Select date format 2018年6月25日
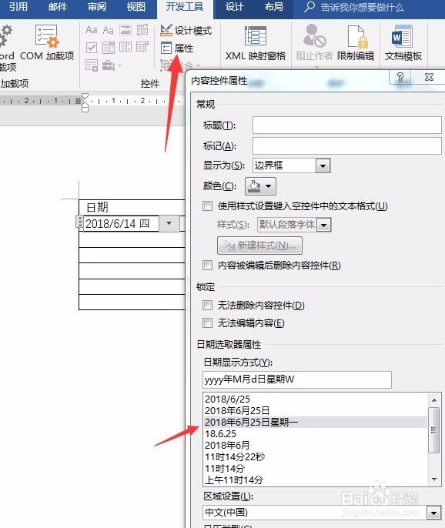 [x=316, y=410]
